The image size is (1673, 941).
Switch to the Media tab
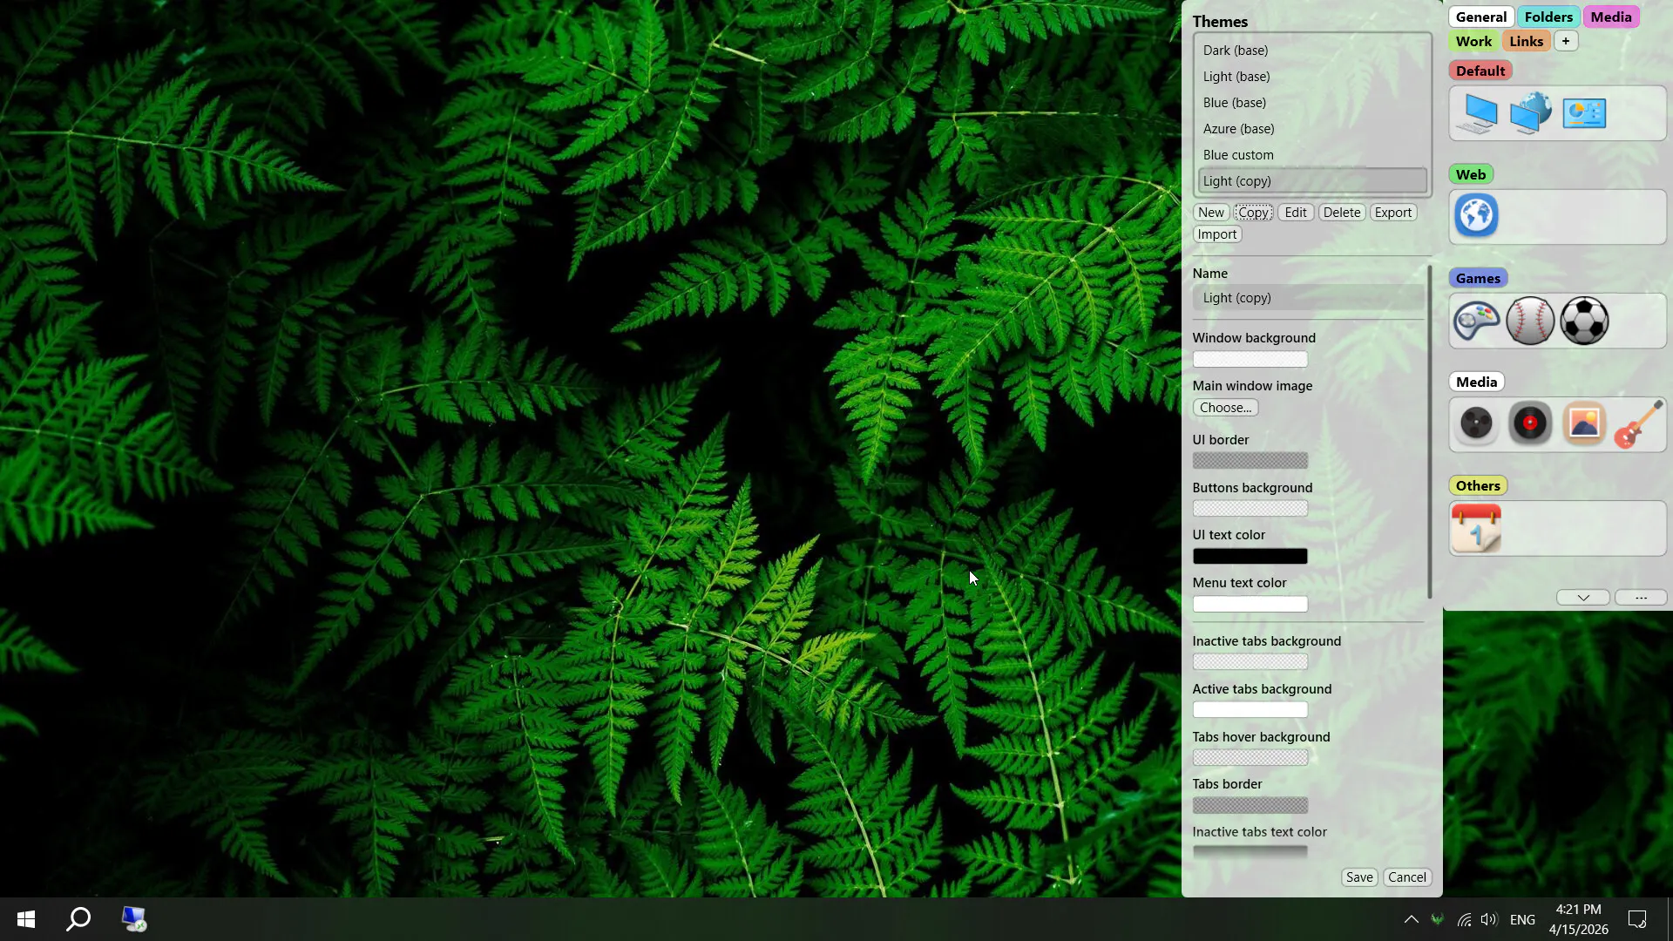pos(1611,17)
